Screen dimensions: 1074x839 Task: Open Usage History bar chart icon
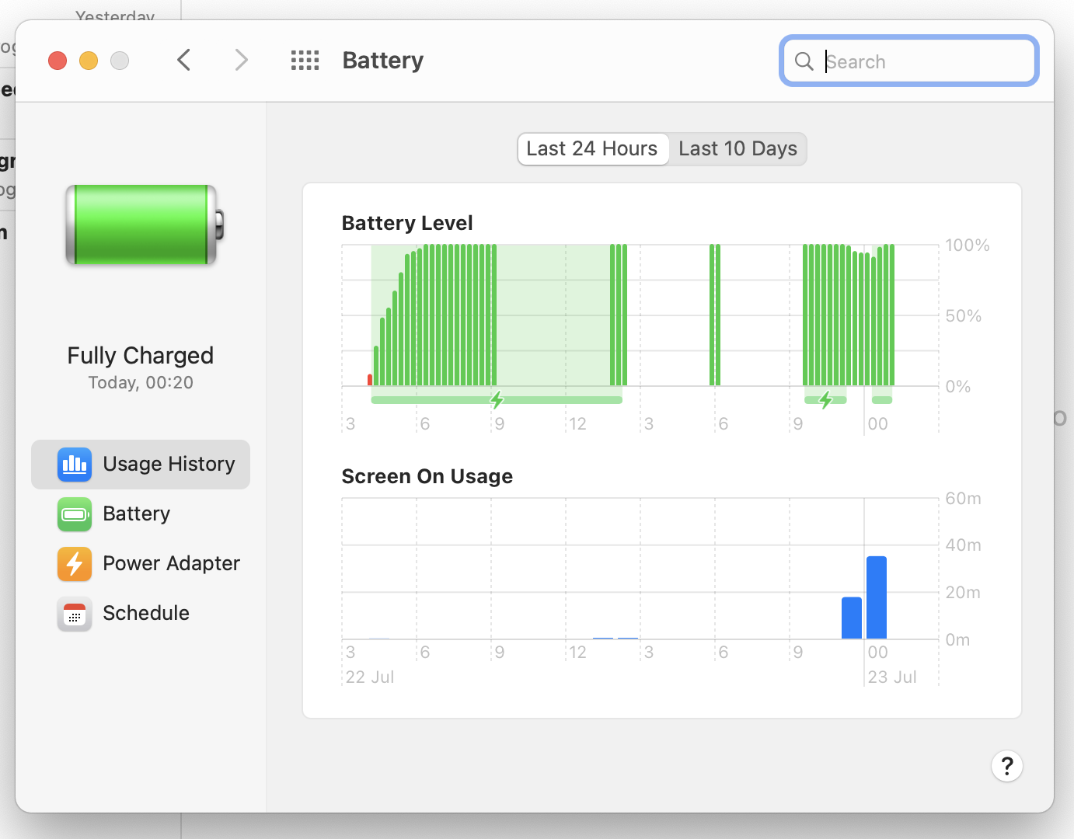click(x=75, y=465)
